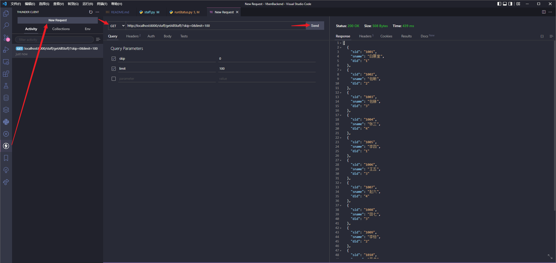Open editor more actions ellipsis
The width and height of the screenshot is (556, 263).
550,12
